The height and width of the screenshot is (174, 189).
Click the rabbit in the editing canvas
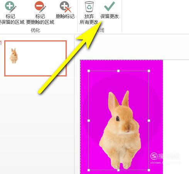click(x=120, y=130)
